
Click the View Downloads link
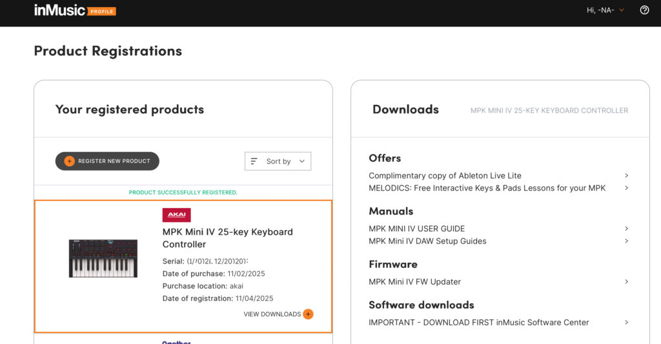272,314
